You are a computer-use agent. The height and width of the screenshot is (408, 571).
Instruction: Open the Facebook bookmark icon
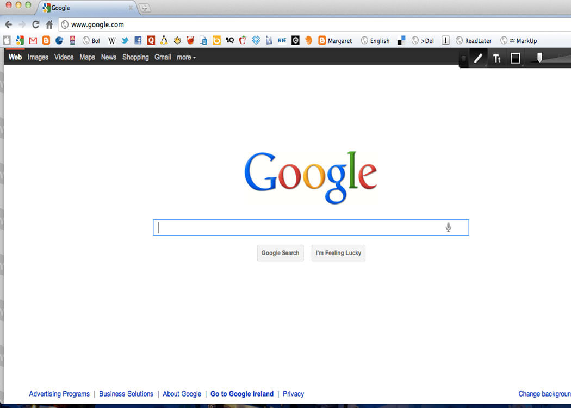pyautogui.click(x=138, y=40)
